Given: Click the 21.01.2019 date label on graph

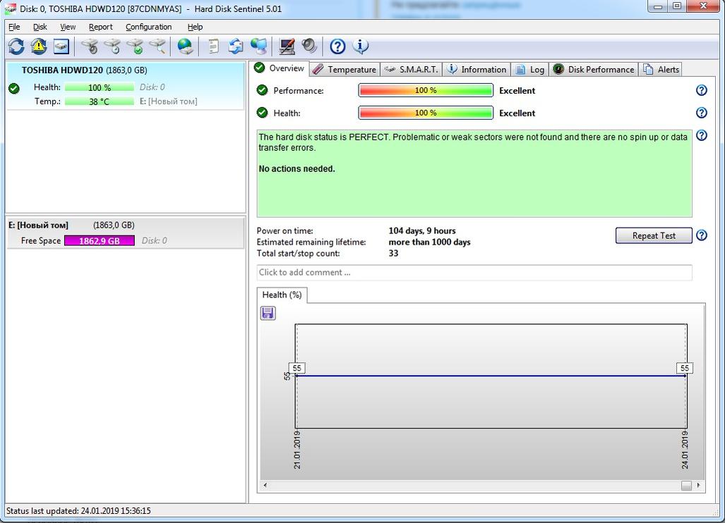Looking at the screenshot, I should point(296,450).
